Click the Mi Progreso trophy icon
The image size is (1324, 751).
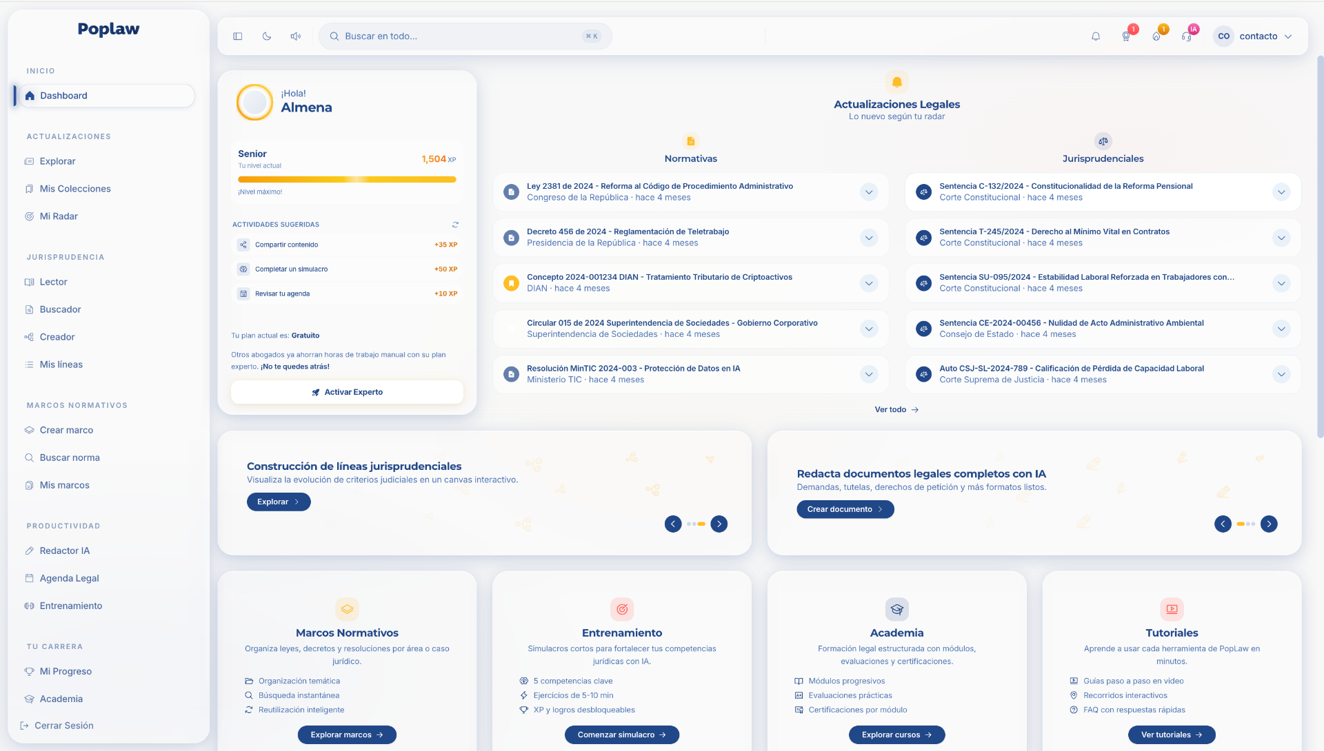tap(29, 671)
